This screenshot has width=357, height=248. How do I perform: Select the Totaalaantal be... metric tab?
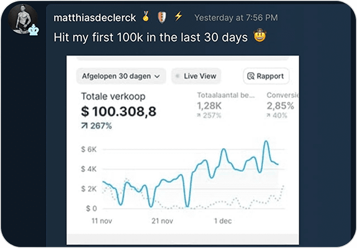pyautogui.click(x=226, y=105)
